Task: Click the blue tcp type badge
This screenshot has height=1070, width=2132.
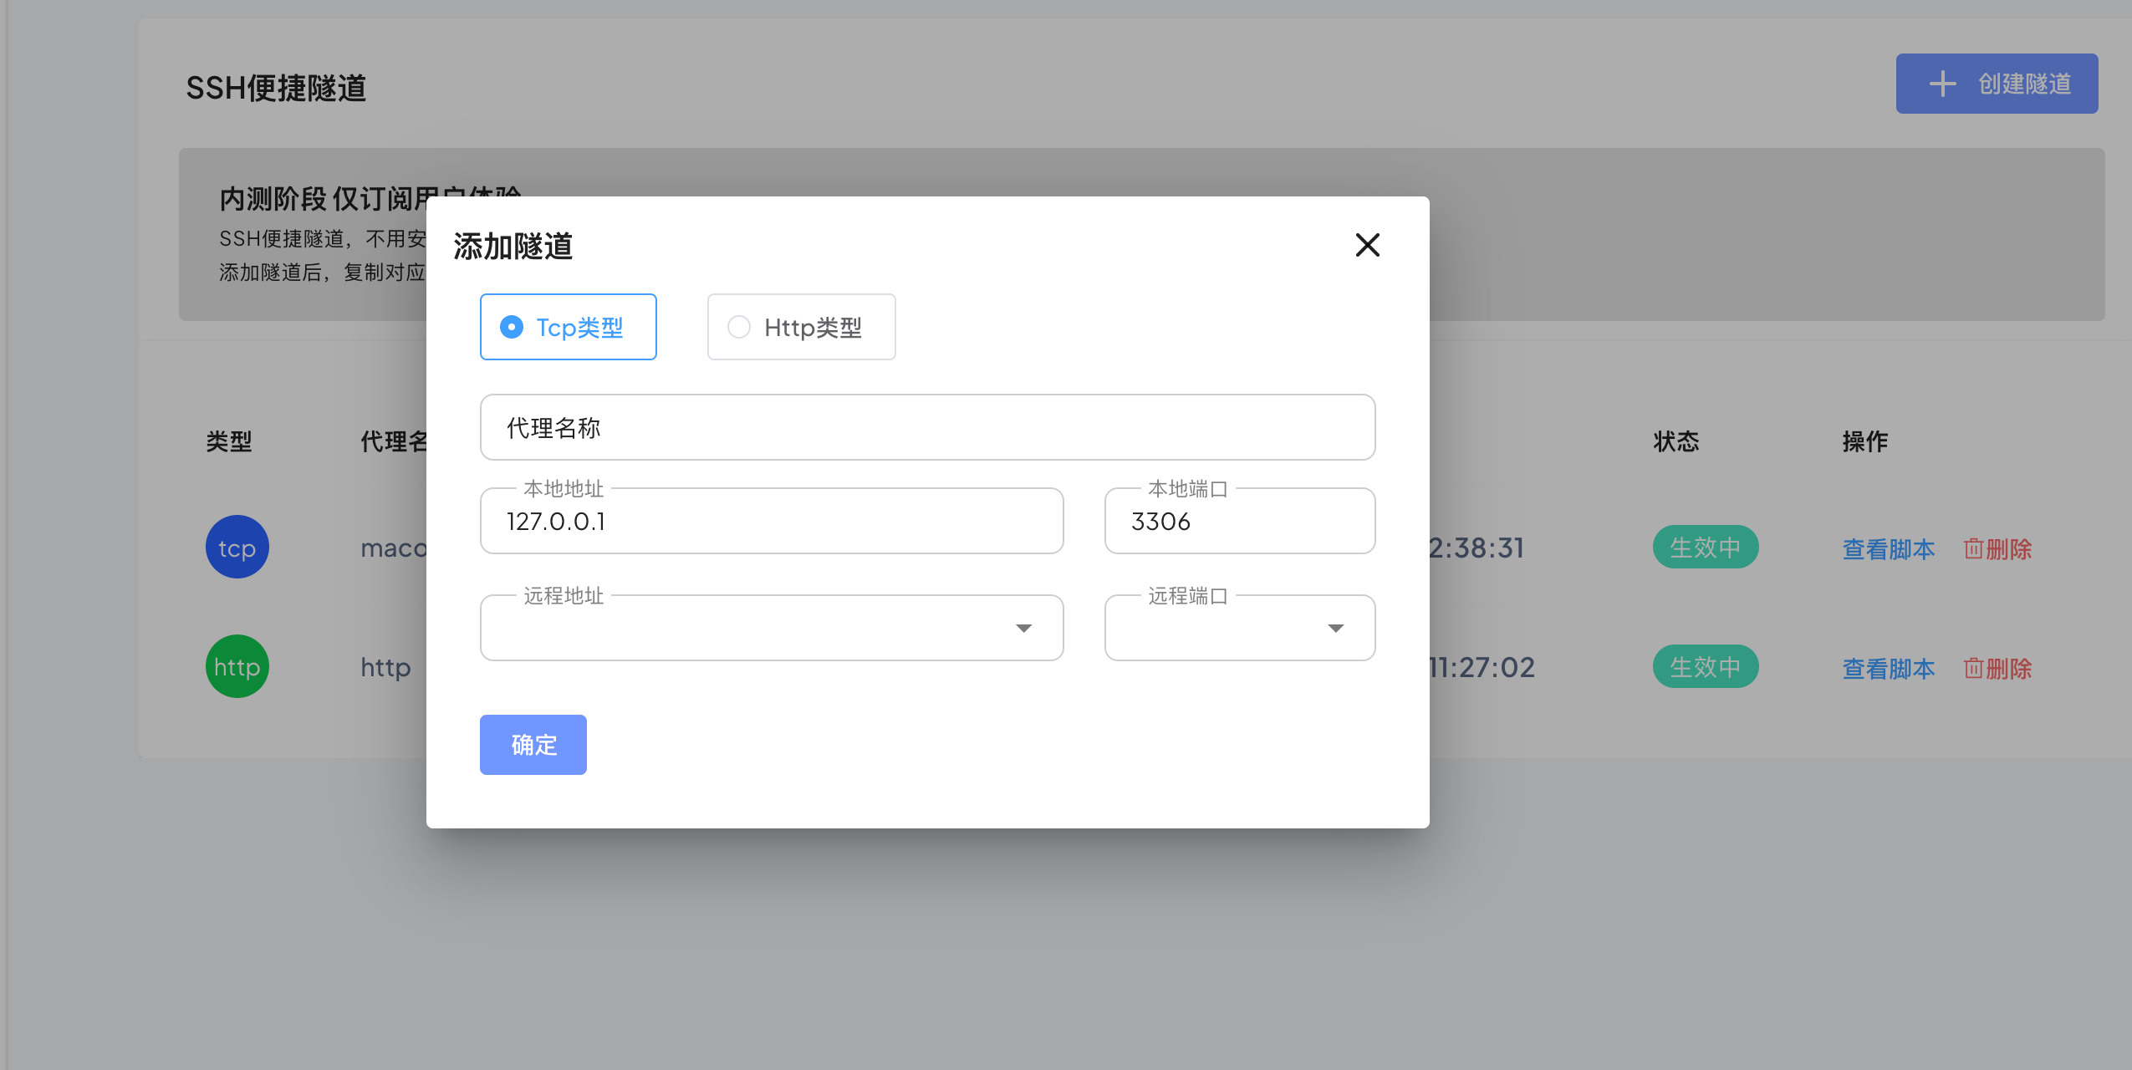Action: (x=237, y=548)
